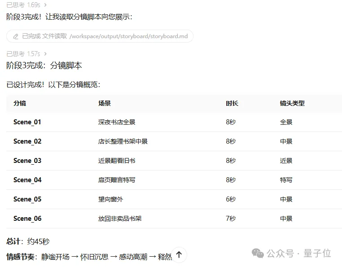
Task: Click the 分镜 column header
Action: (20, 103)
